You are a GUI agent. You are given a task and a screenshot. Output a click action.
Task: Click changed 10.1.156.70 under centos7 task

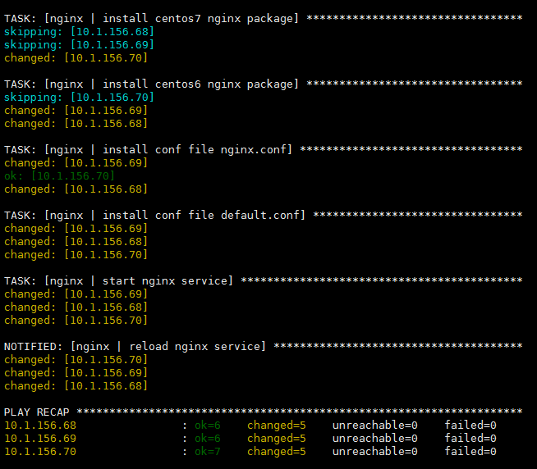76,58
